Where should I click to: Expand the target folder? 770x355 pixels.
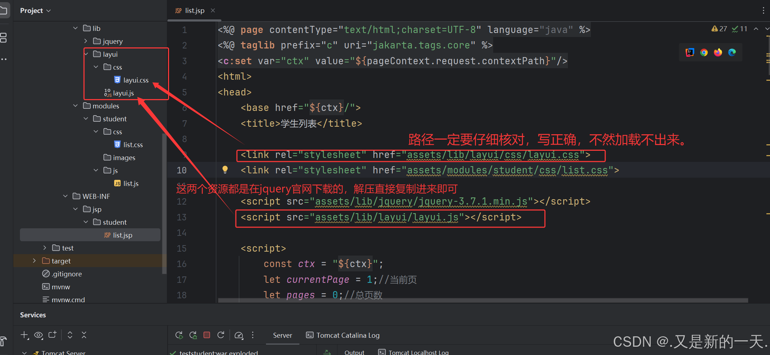click(x=34, y=261)
